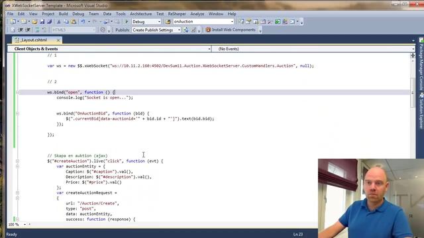Click the Redo arrow icon

coord(95,22)
